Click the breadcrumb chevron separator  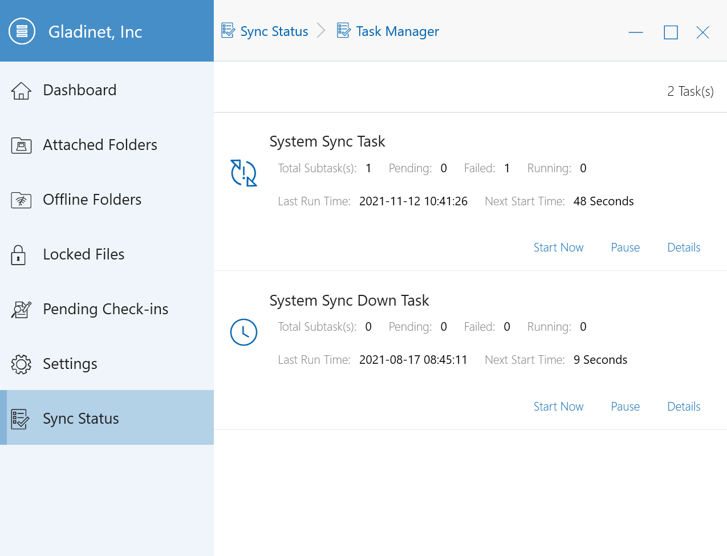tap(321, 30)
